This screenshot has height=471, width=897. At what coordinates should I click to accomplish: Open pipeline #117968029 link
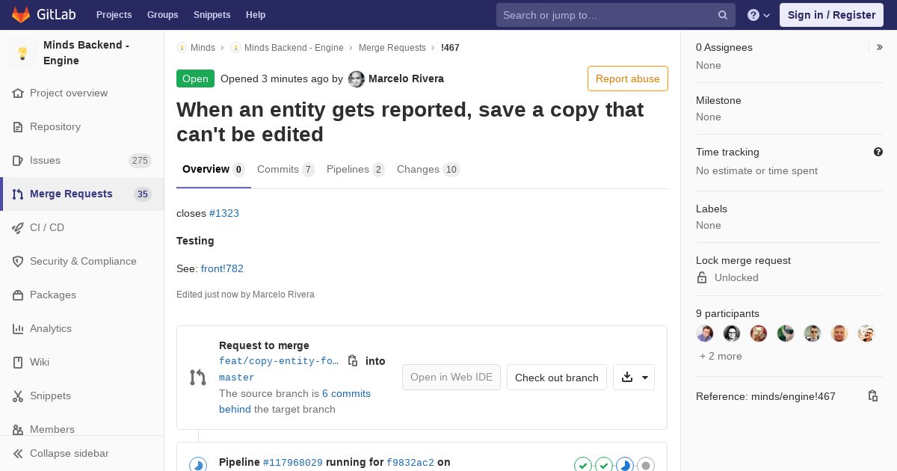click(293, 463)
